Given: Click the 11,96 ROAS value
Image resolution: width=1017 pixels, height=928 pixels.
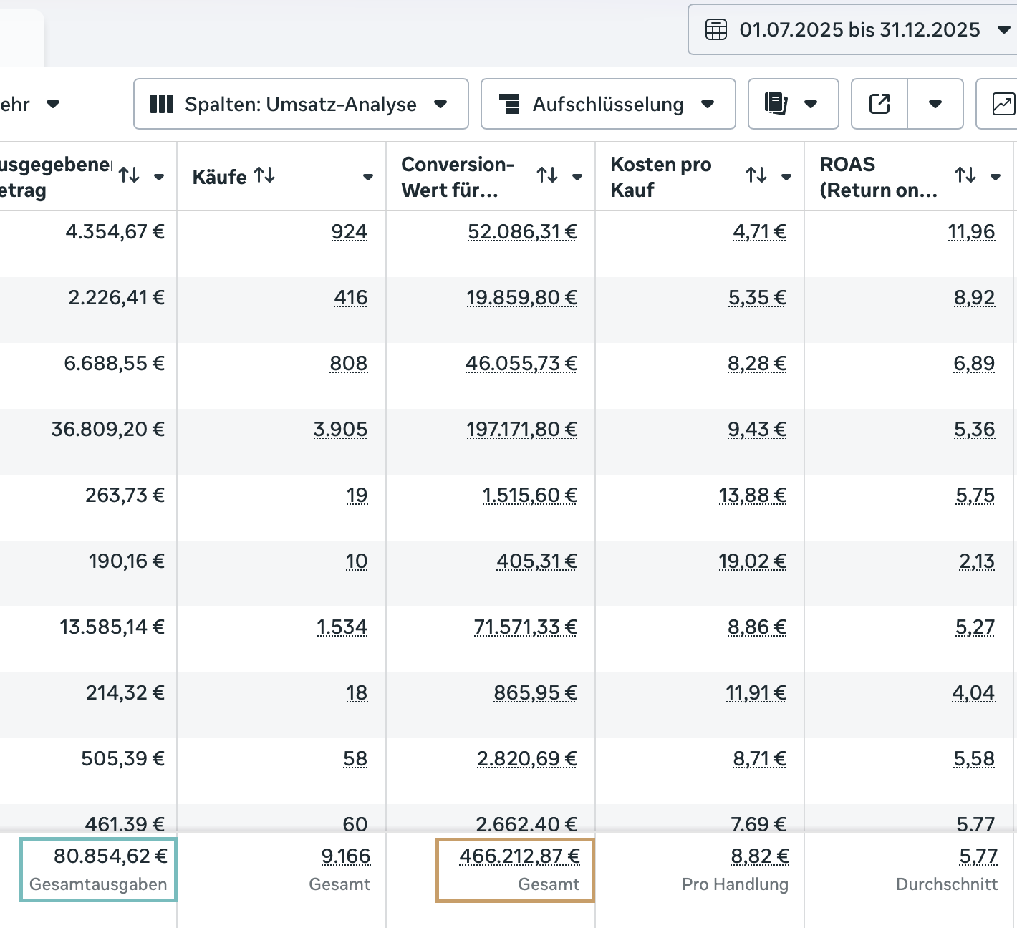Looking at the screenshot, I should tap(971, 232).
